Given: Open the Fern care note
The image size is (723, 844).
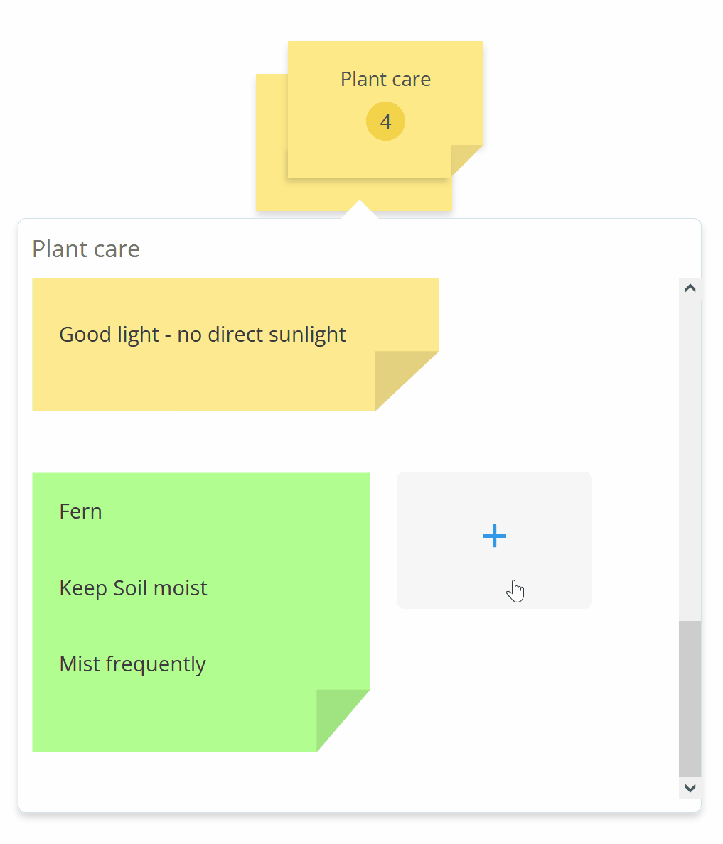Looking at the screenshot, I should tap(80, 511).
